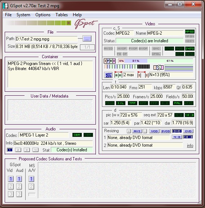Click the green gradient progress bar
The image size is (205, 208).
point(39,23)
